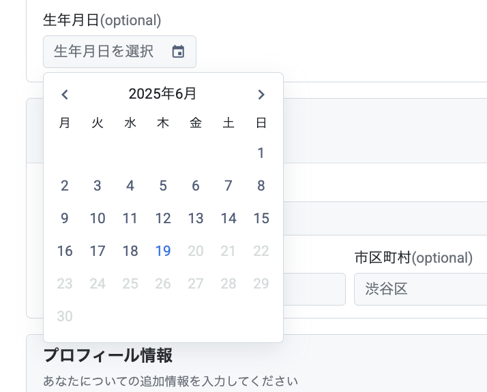
Task: Click the 生年月日を選択 date input field
Action: [x=119, y=52]
